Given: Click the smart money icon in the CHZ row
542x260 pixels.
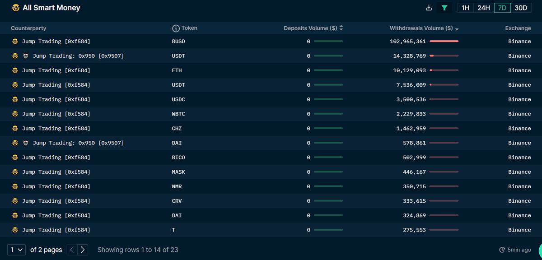Looking at the screenshot, I should click(x=15, y=128).
